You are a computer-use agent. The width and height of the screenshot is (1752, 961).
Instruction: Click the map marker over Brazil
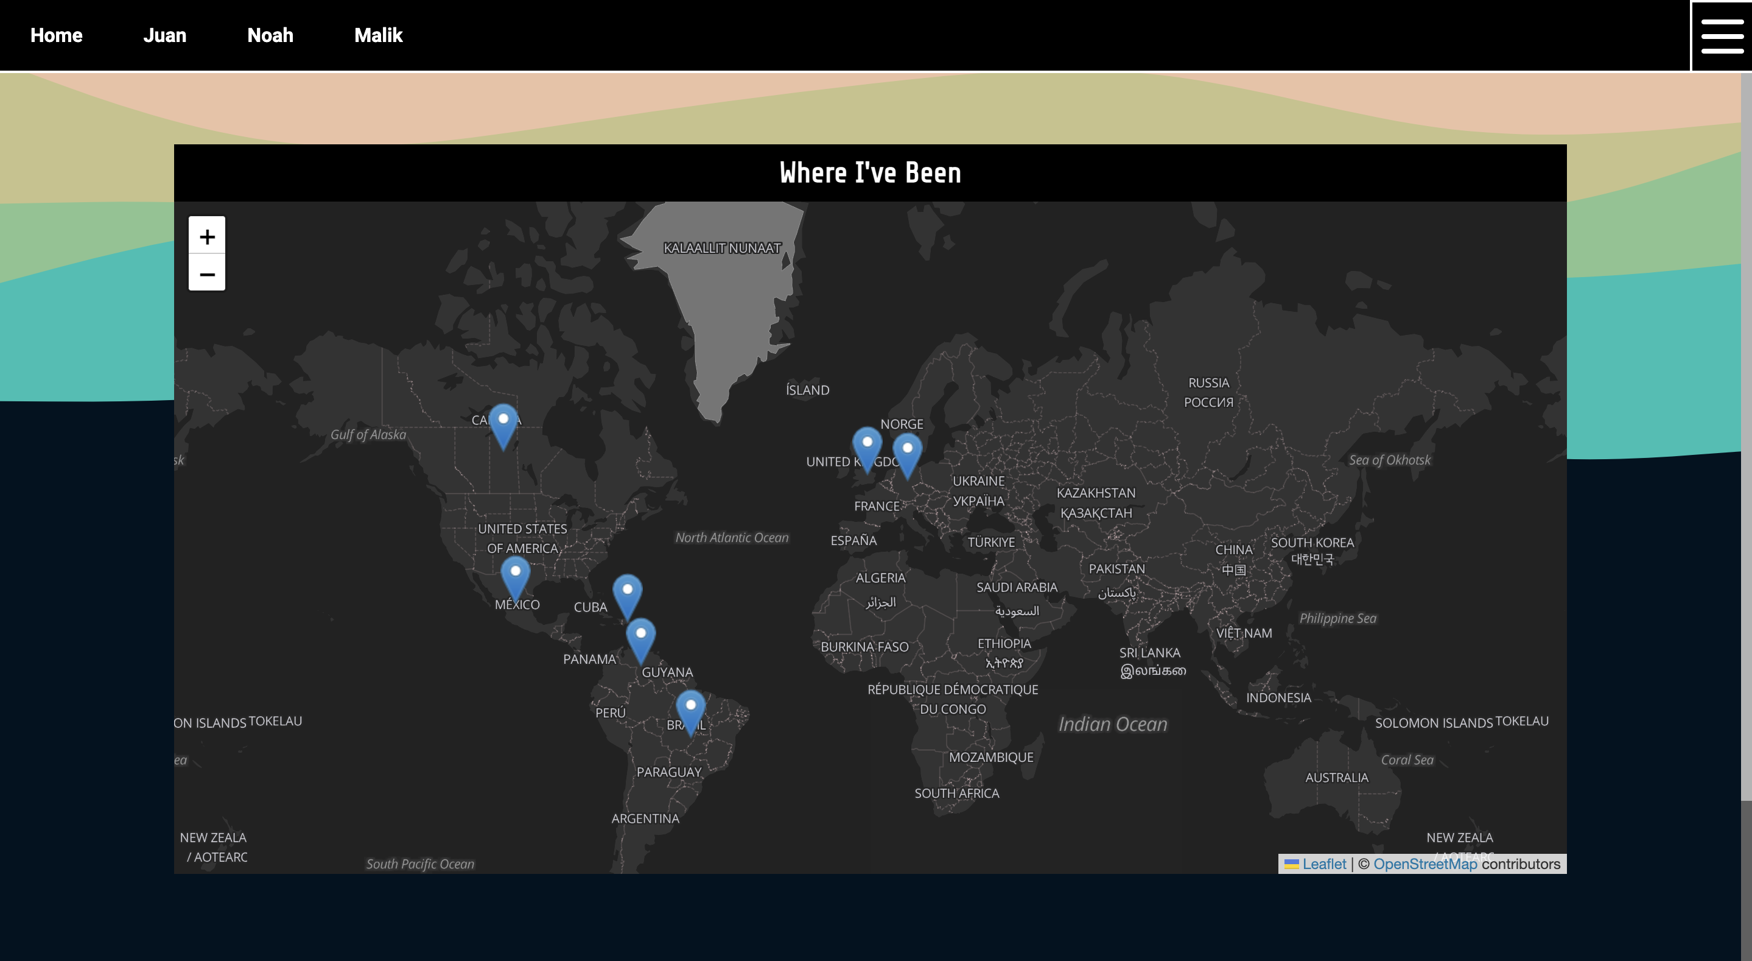[690, 710]
